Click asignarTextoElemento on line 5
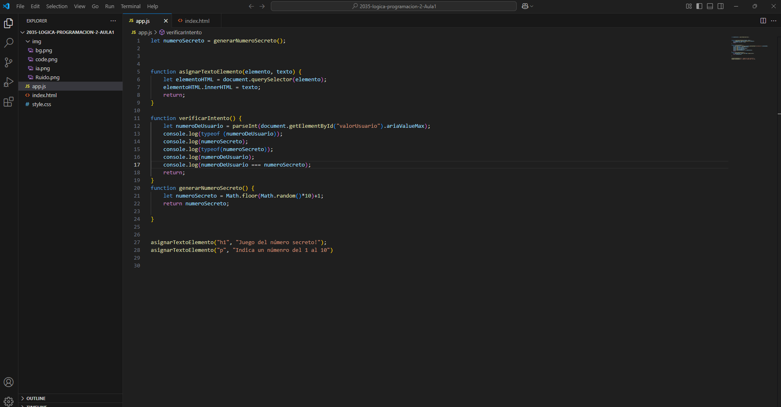This screenshot has width=781, height=407. pyautogui.click(x=210, y=72)
